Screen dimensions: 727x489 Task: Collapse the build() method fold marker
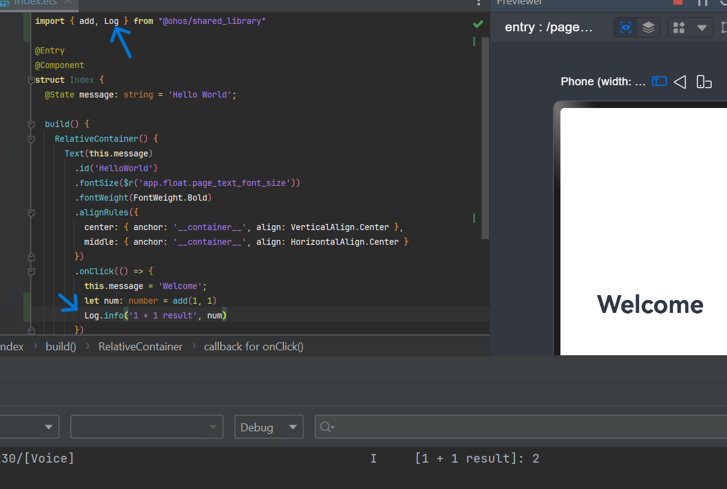click(31, 125)
